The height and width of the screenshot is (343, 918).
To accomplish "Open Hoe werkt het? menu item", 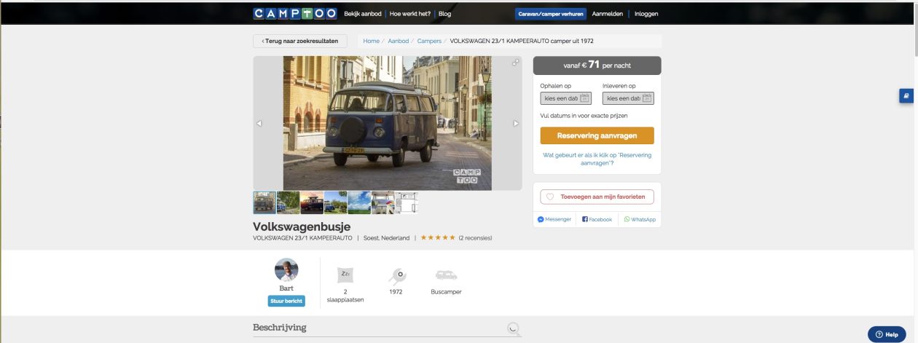I will pyautogui.click(x=409, y=14).
